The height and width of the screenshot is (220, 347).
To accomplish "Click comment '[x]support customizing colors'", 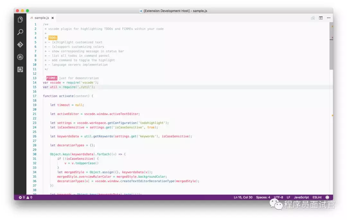I will point(78,47).
